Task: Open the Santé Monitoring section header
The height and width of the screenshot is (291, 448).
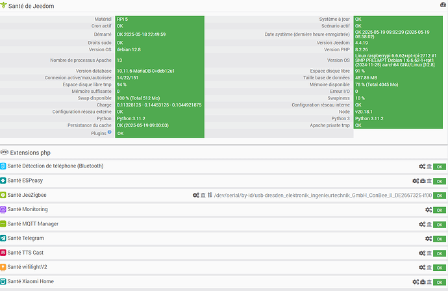Action: click(x=27, y=209)
